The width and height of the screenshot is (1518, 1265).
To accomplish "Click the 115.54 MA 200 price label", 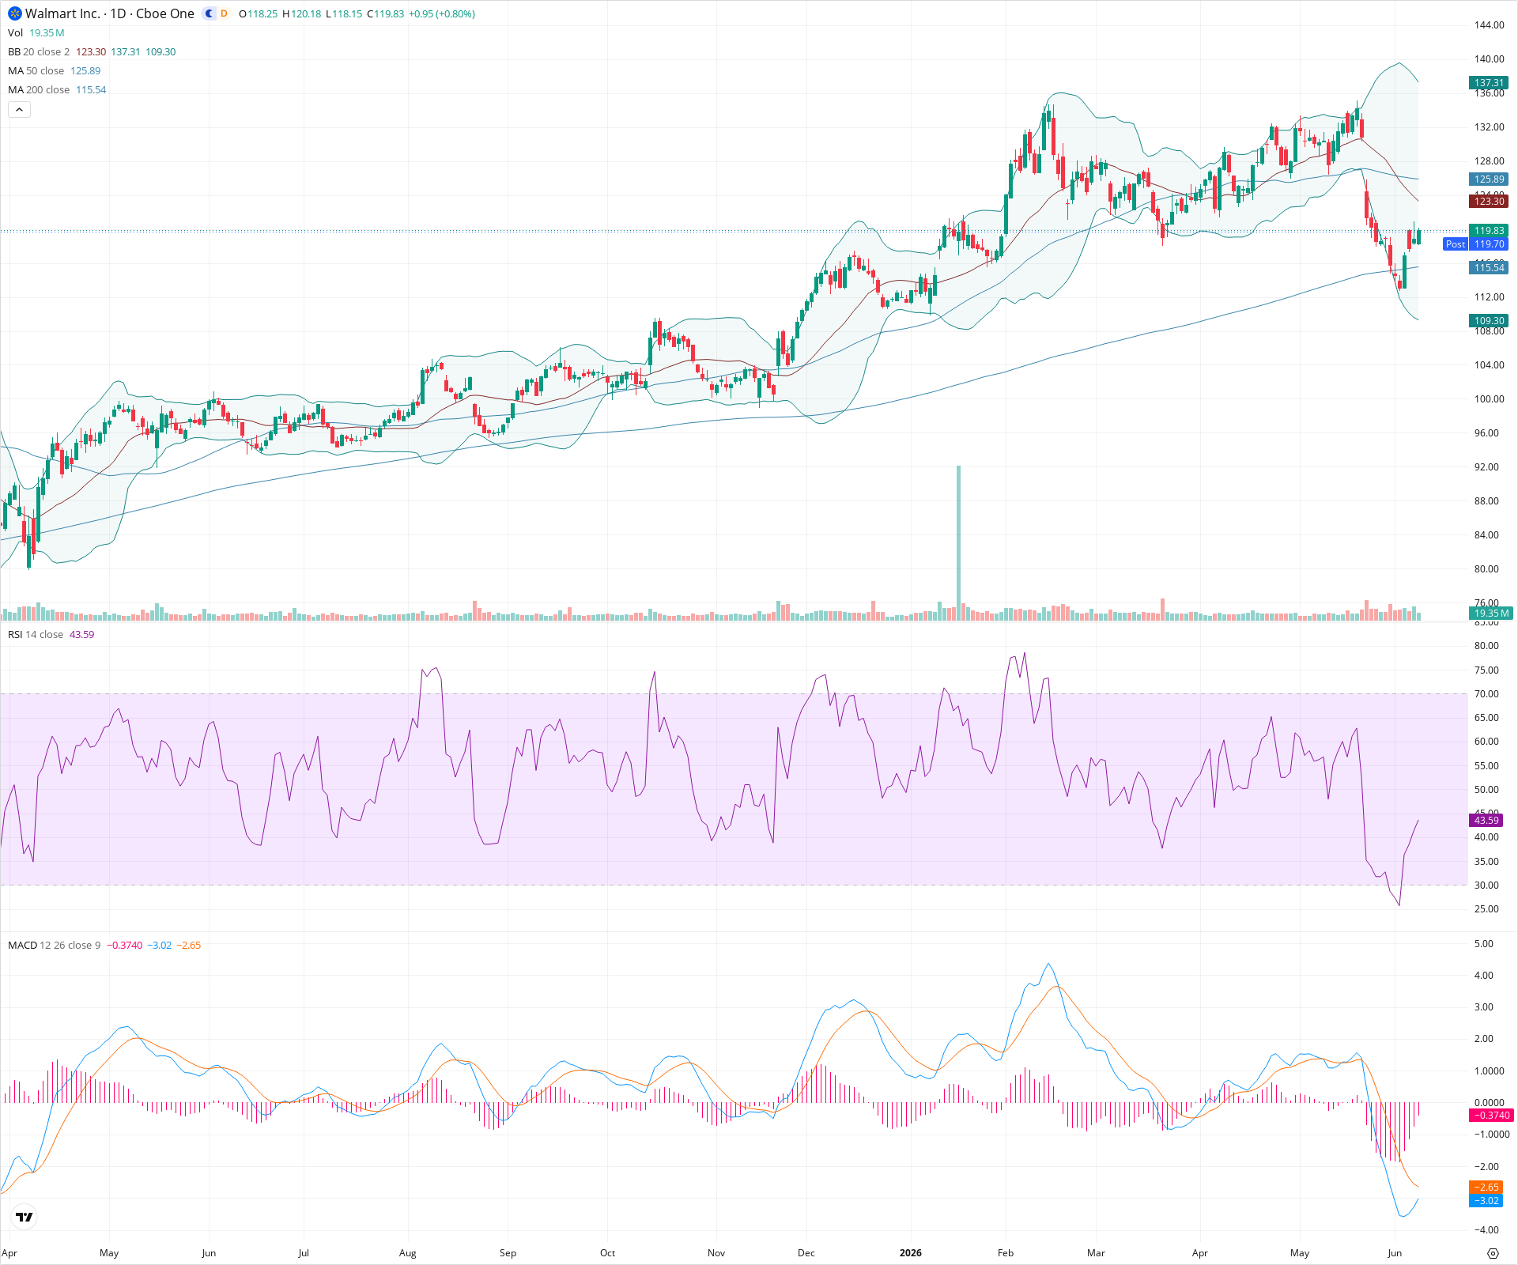I will (x=1489, y=268).
